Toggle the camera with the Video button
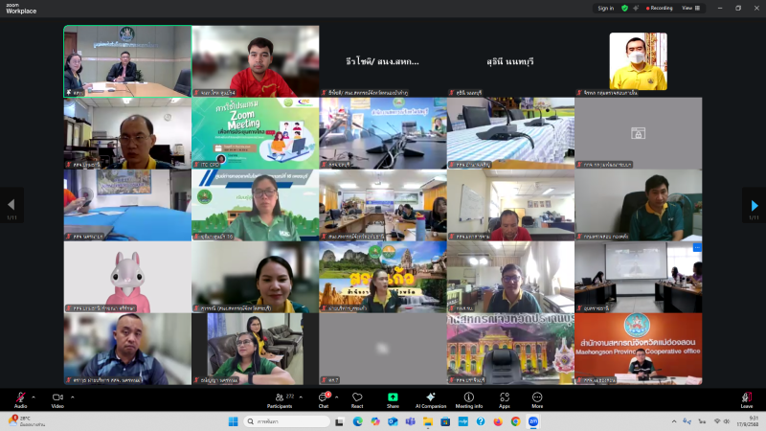 (57, 397)
